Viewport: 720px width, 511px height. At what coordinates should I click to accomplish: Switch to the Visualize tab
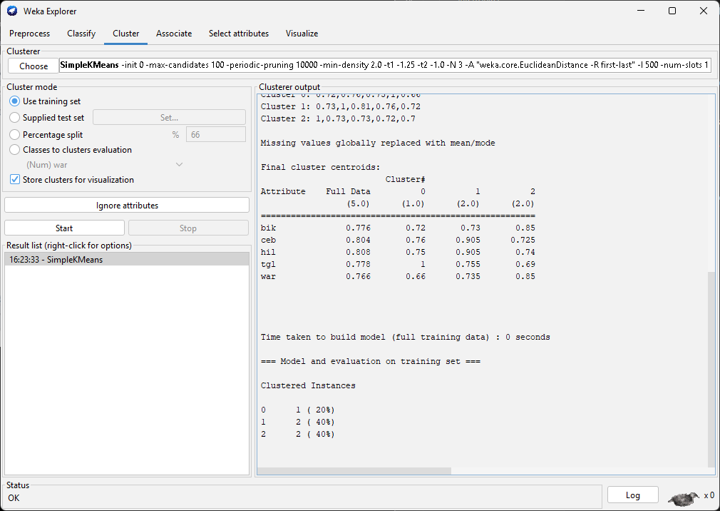(x=302, y=34)
